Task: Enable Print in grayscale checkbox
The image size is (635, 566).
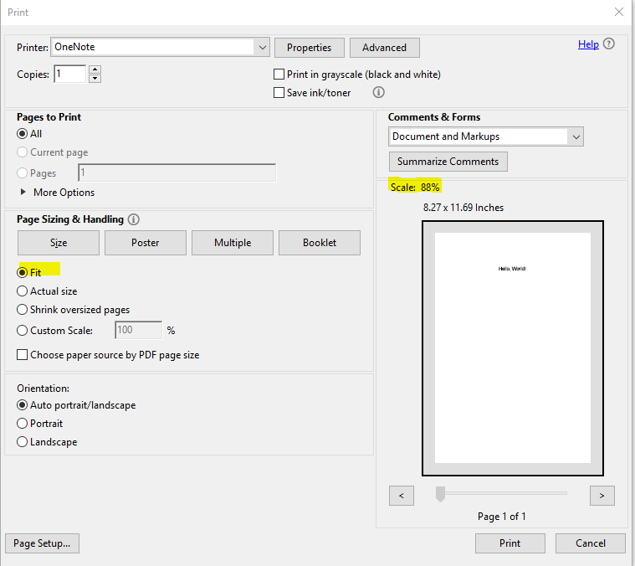Action: (x=279, y=75)
